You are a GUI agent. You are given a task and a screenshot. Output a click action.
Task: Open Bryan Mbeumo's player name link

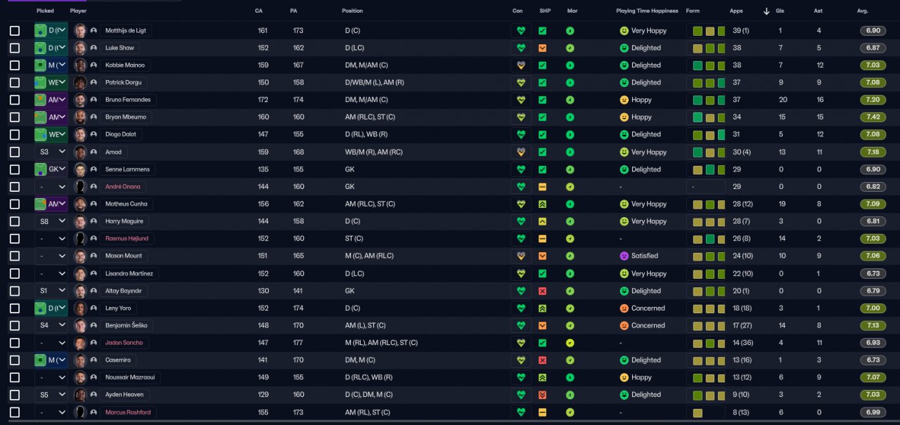point(125,117)
